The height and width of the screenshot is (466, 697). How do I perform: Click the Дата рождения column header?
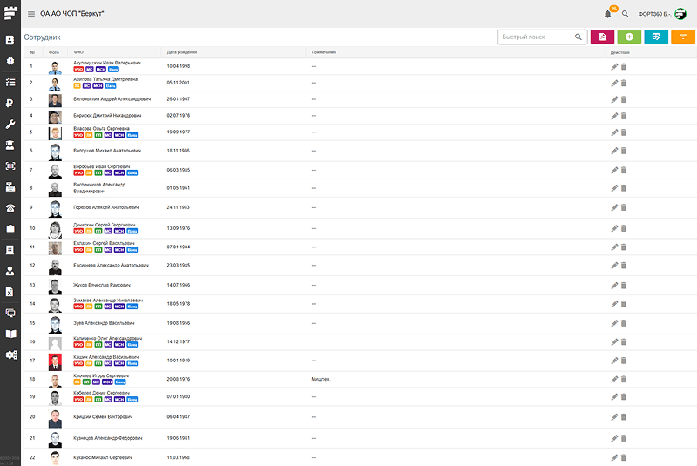pyautogui.click(x=183, y=52)
